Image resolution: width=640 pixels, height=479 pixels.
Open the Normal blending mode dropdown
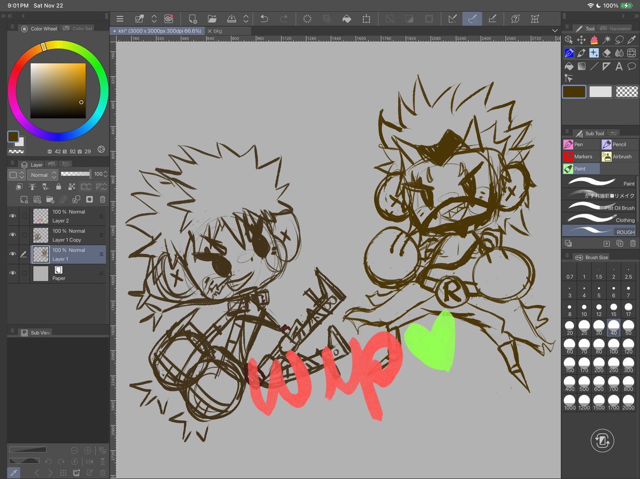[43, 175]
